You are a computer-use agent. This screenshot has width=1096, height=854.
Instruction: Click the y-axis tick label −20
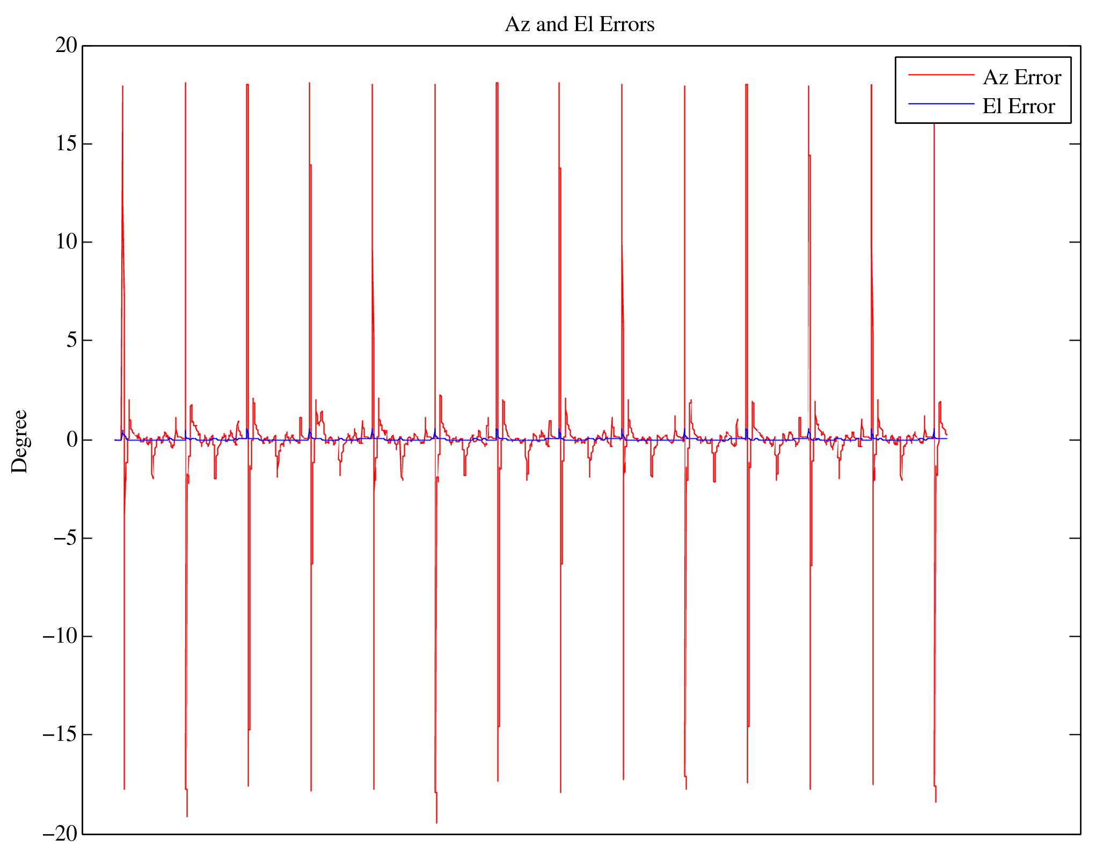60,834
